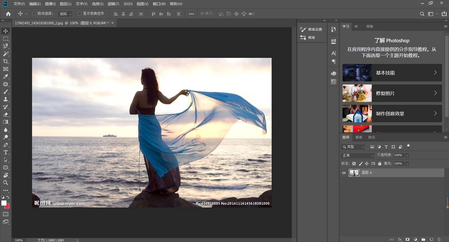
Task: Check the 显示变换控件 checkbox
Action: tap(80, 14)
